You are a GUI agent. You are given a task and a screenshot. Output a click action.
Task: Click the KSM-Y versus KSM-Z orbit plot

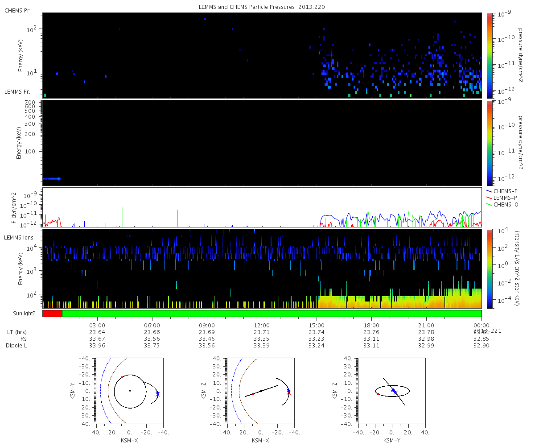[x=392, y=391]
